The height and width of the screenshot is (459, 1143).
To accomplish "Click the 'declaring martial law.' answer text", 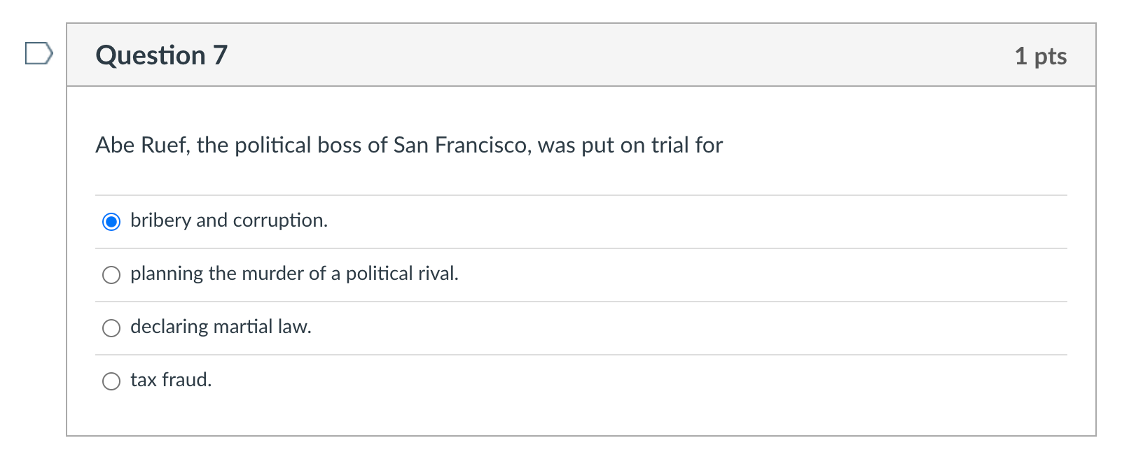I will [221, 327].
